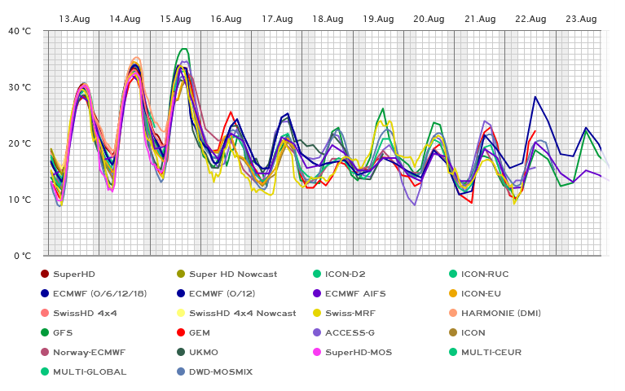Click the 10 °C axis label
The image size is (625, 391).
(x=20, y=200)
